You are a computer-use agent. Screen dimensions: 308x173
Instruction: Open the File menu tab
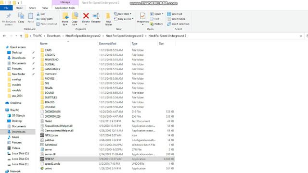(6, 8)
